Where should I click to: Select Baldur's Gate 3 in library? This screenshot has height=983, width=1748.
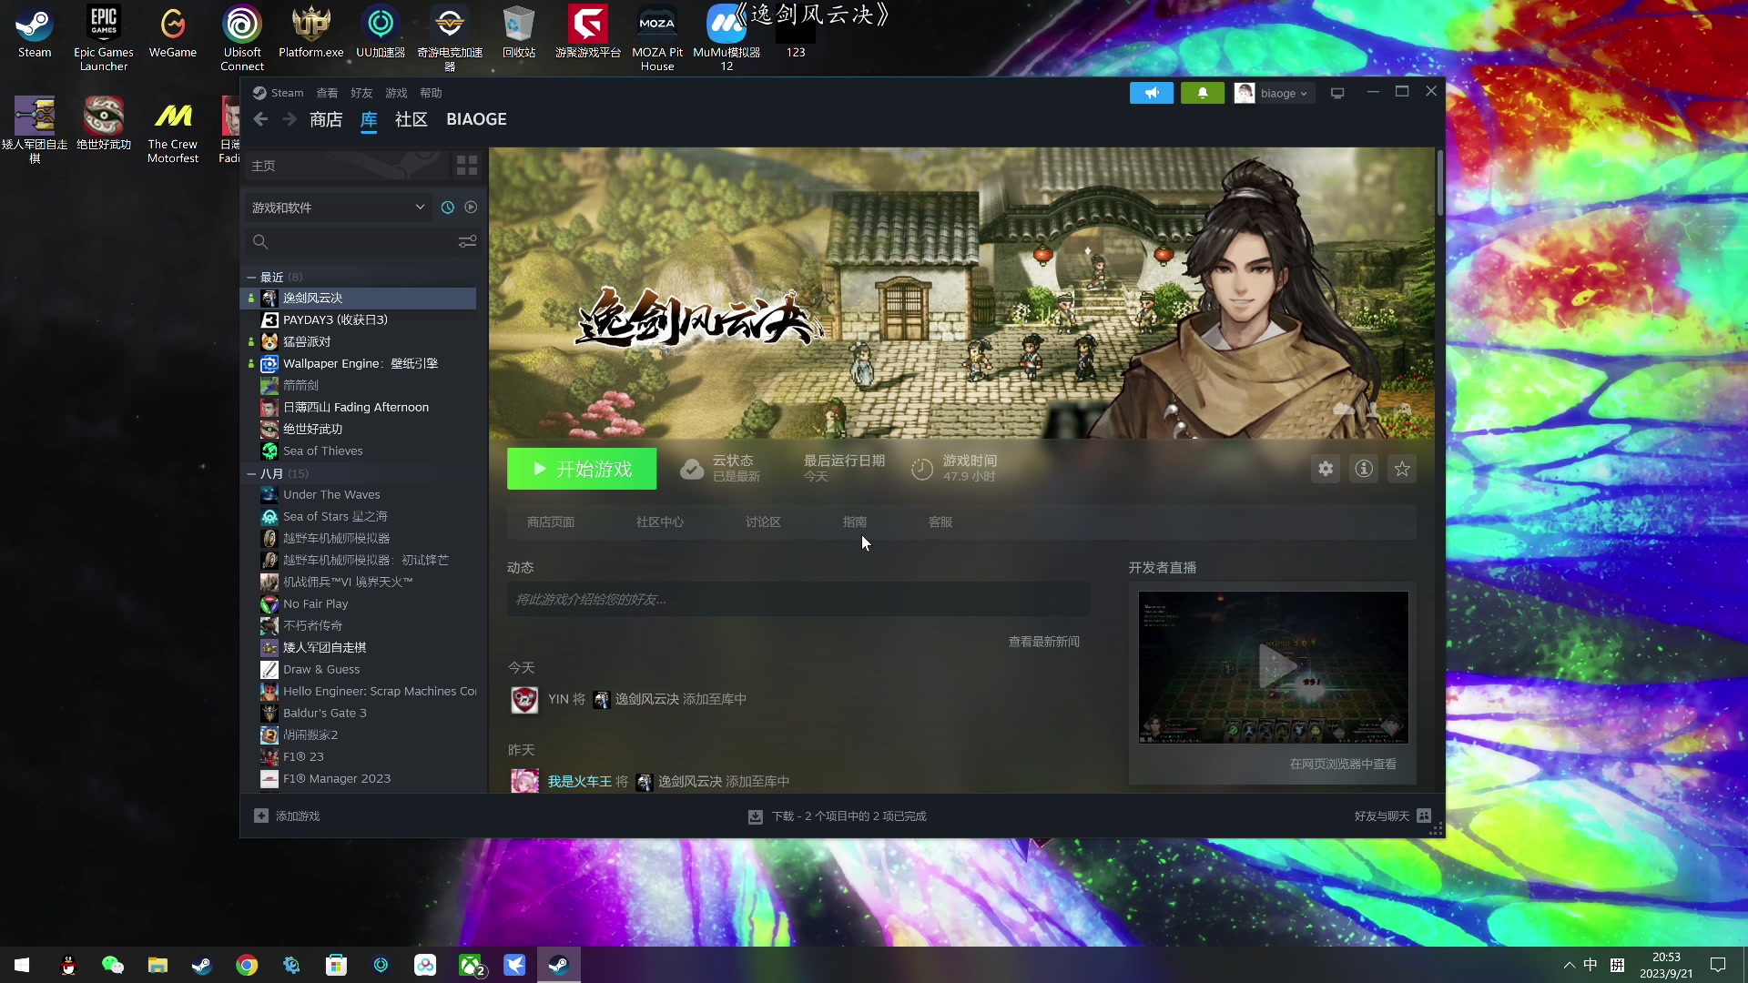359,713
